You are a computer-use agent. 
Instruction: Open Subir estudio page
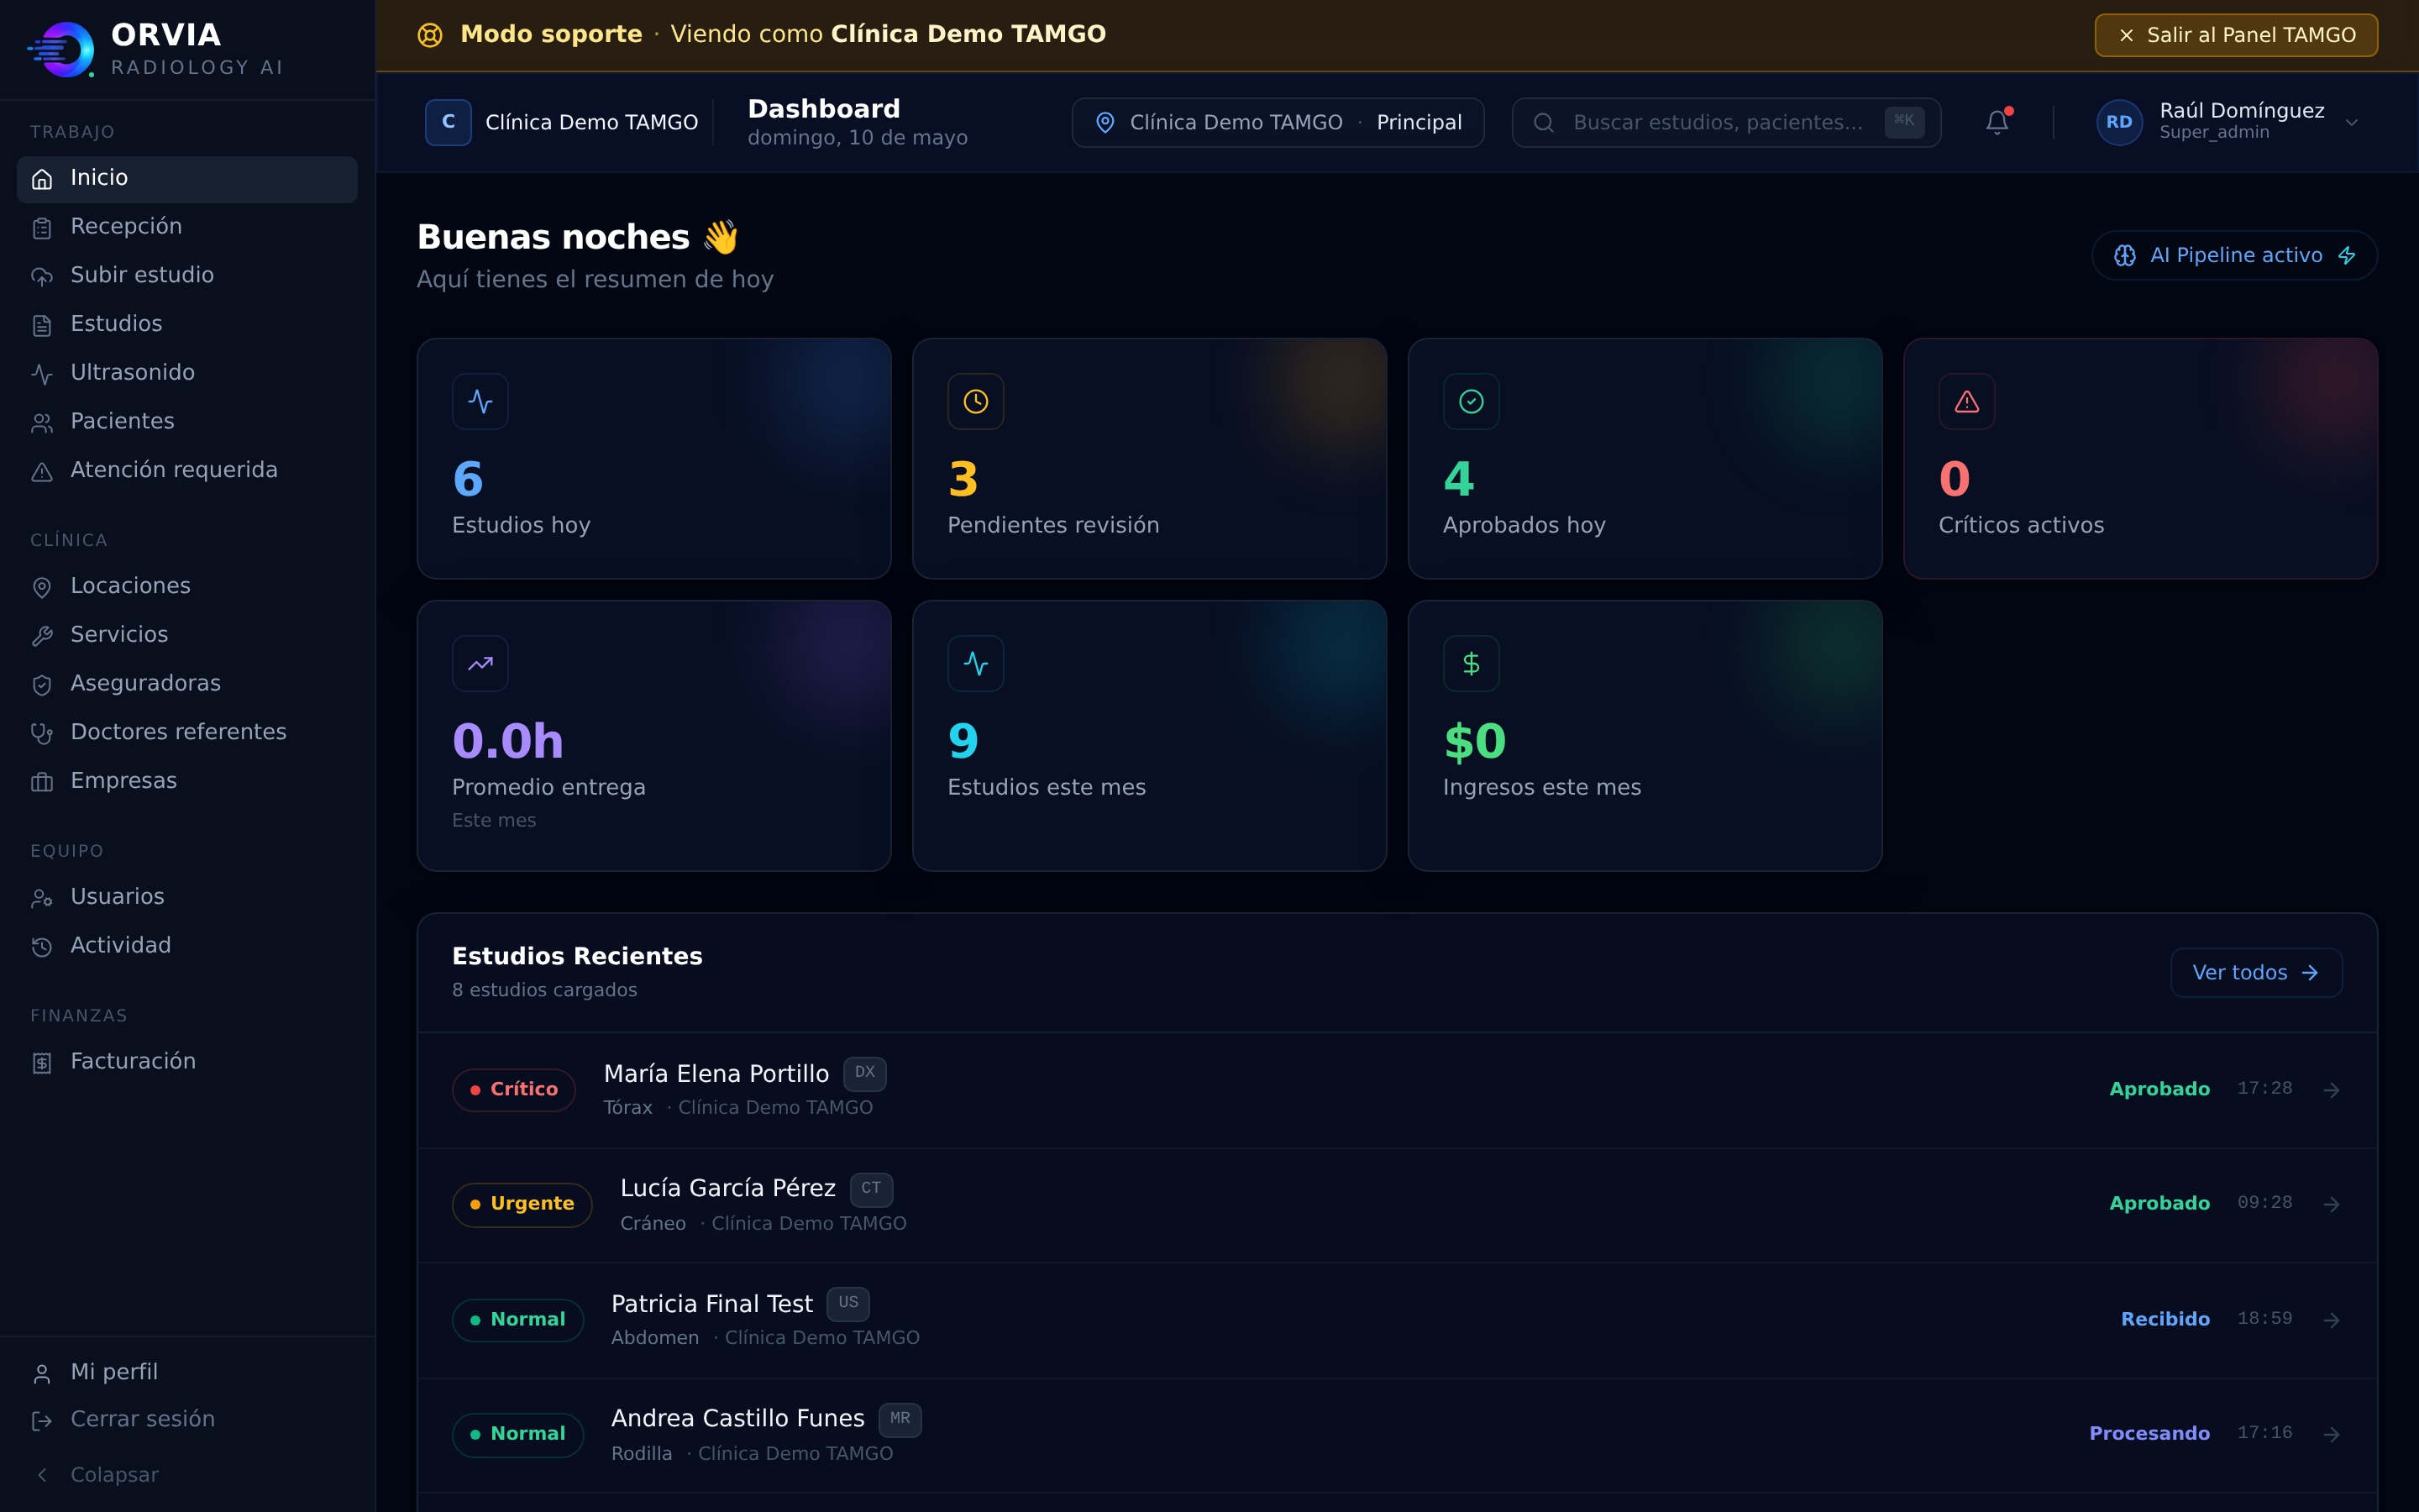(187, 276)
